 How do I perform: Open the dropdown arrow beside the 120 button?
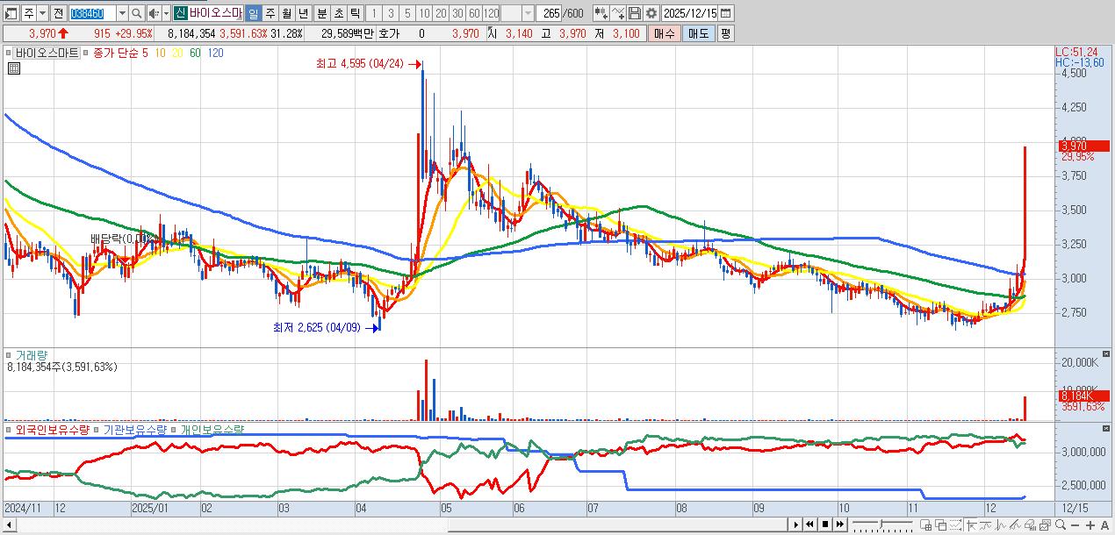click(528, 13)
